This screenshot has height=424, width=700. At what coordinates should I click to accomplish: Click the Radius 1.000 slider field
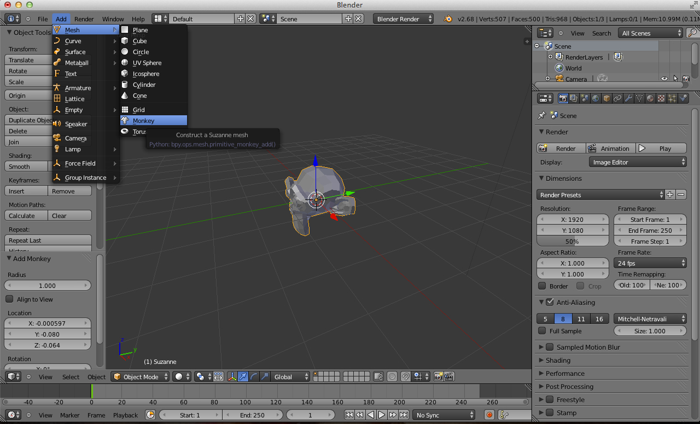point(48,285)
